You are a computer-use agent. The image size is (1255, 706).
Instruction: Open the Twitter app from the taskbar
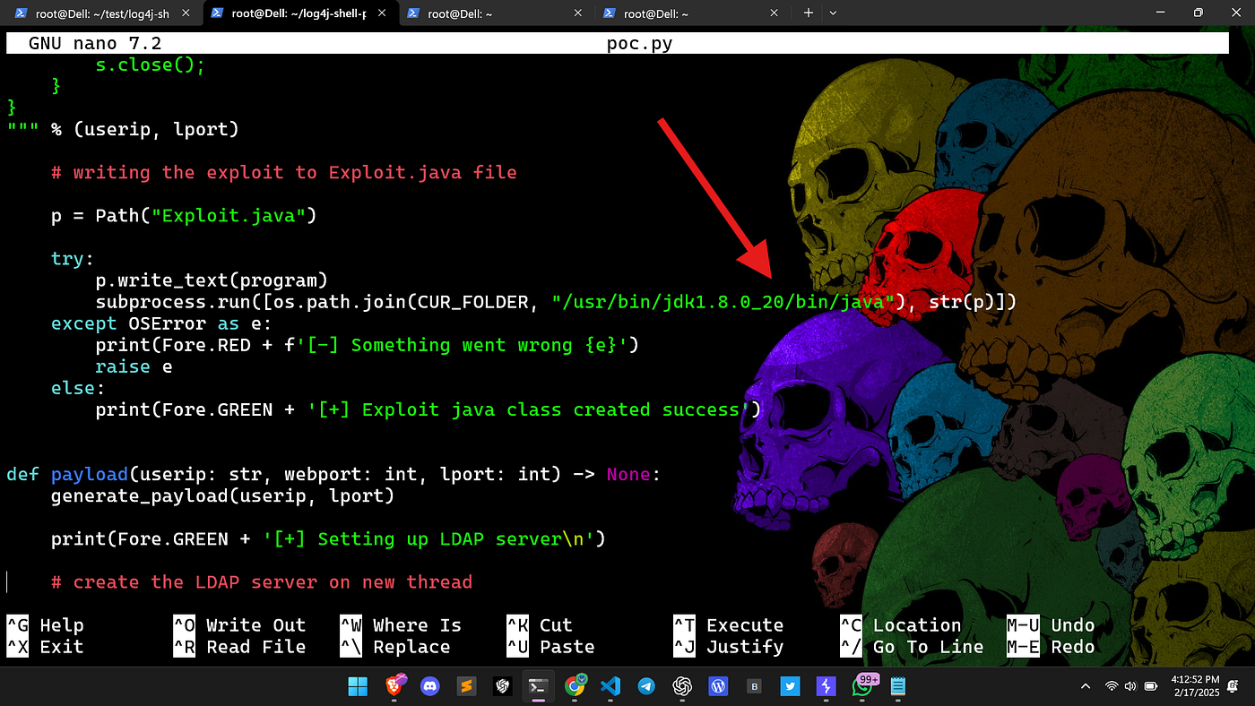[x=790, y=687]
